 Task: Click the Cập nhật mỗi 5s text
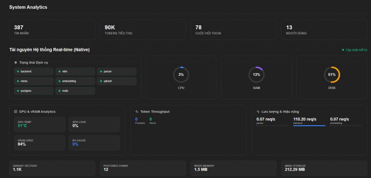tap(357, 50)
